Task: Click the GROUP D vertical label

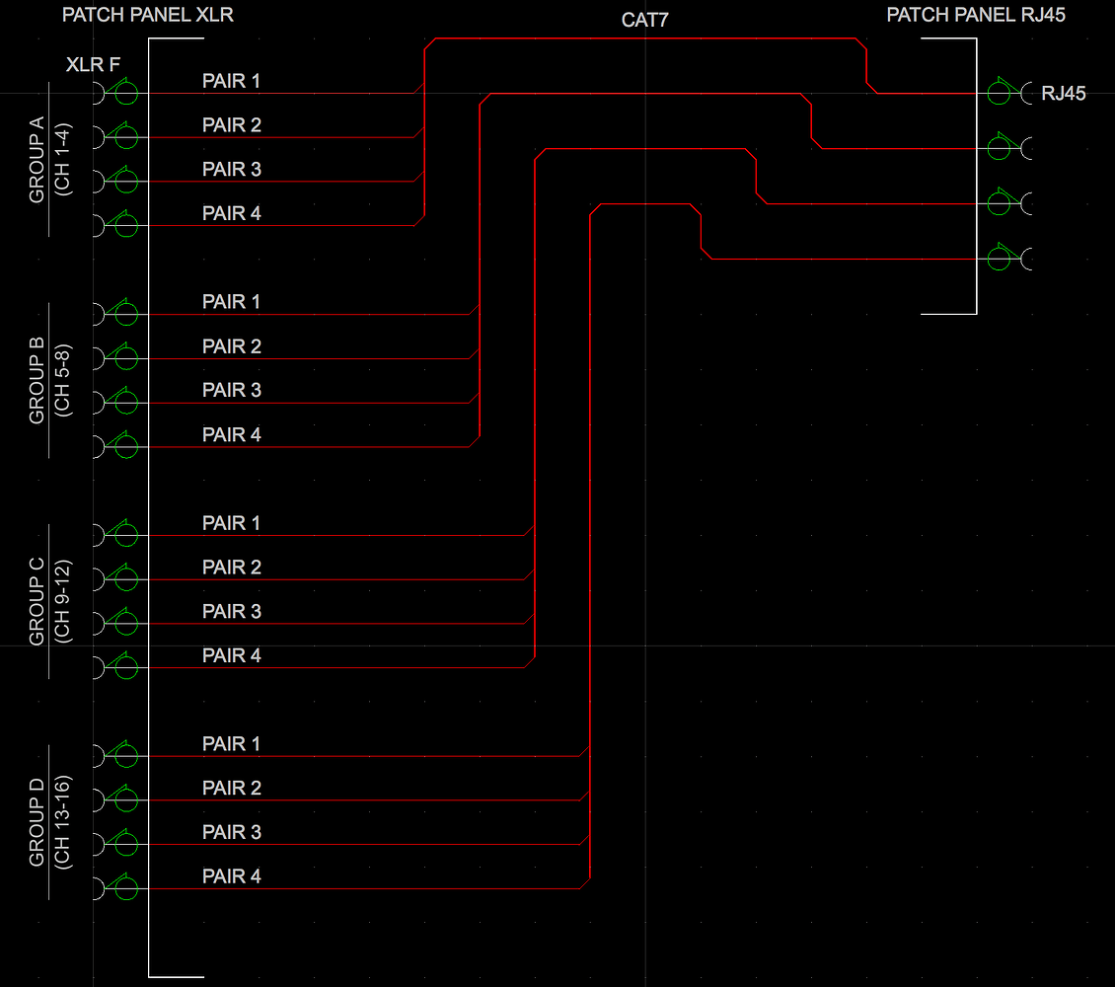Action: pyautogui.click(x=37, y=823)
